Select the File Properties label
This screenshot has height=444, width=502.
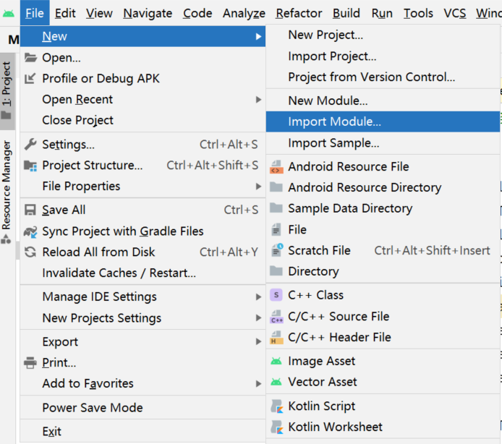coord(81,187)
